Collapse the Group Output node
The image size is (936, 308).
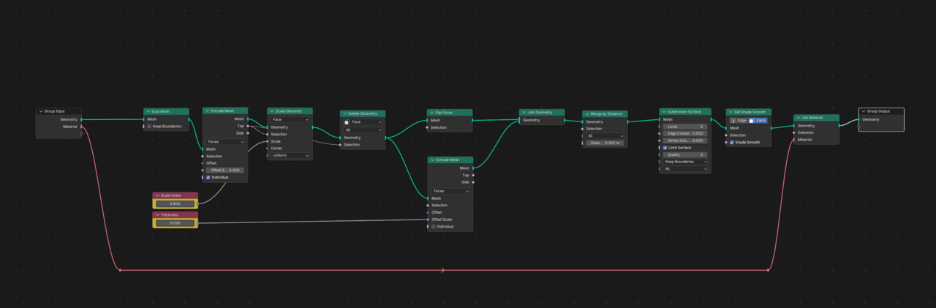[x=864, y=111]
